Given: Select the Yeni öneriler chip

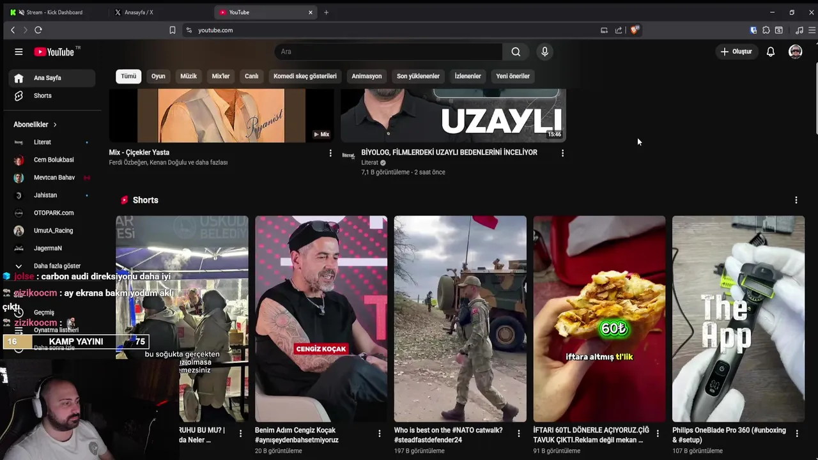Looking at the screenshot, I should click(513, 76).
